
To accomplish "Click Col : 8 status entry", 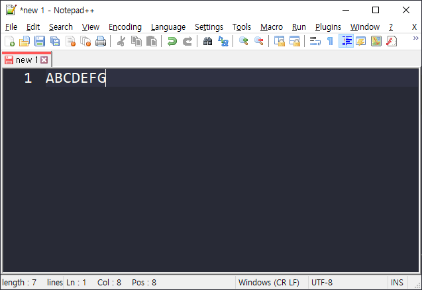I will pos(109,283).
